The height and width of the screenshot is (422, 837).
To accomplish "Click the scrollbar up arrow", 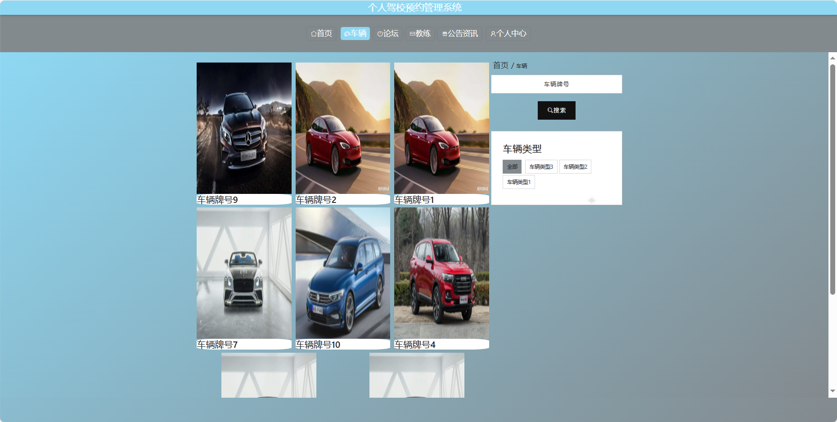I will coord(832,58).
